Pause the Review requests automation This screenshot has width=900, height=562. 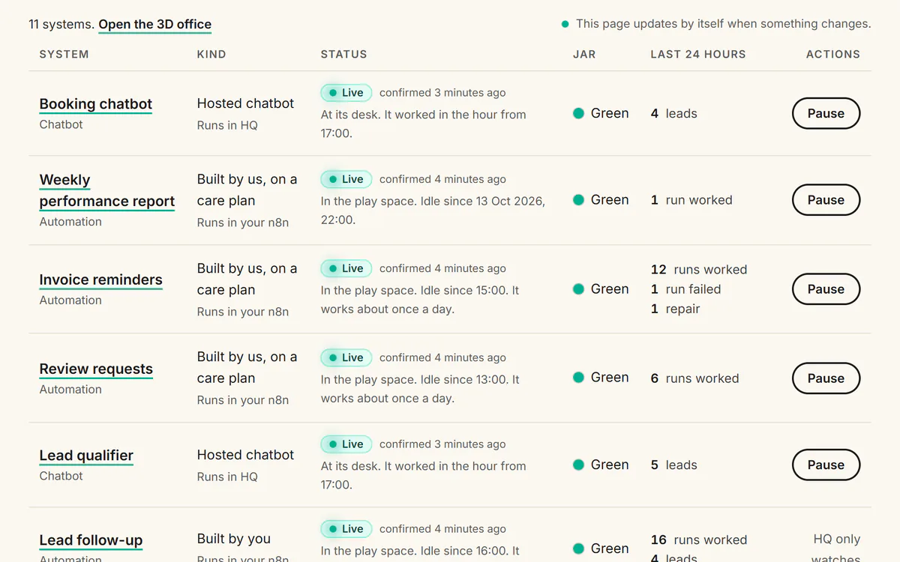pyautogui.click(x=826, y=378)
